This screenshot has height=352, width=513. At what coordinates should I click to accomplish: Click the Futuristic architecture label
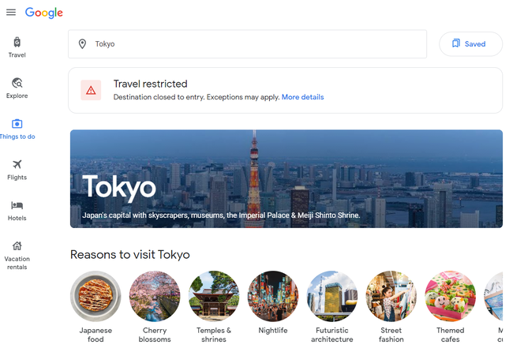coord(332,335)
